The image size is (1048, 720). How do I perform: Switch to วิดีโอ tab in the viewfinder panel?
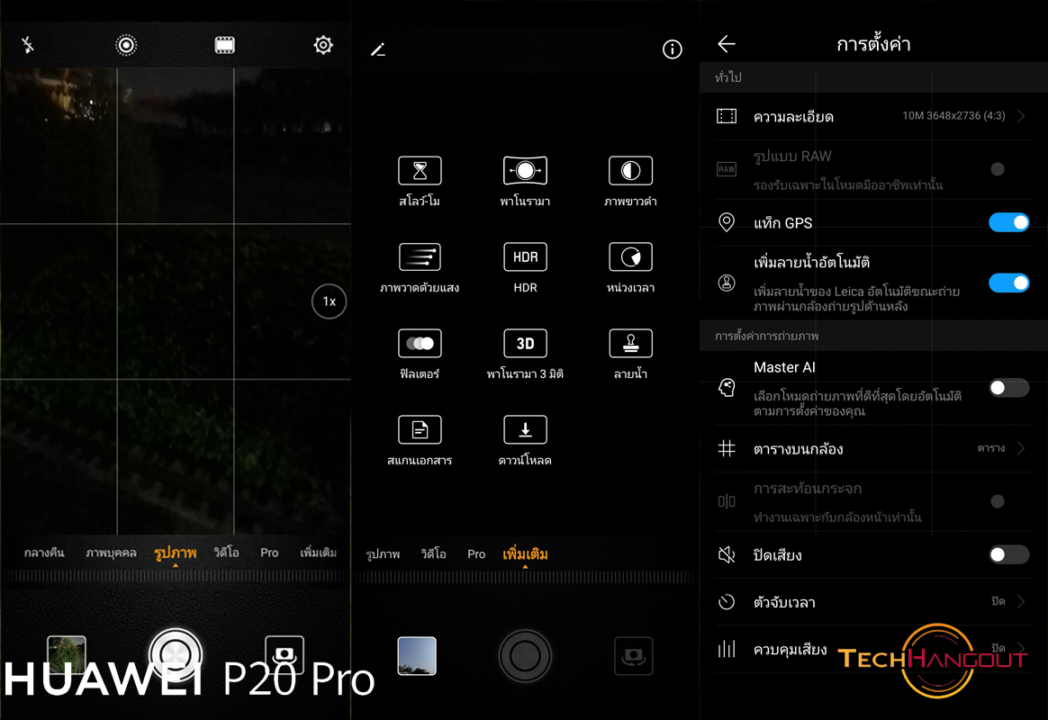coord(226,553)
